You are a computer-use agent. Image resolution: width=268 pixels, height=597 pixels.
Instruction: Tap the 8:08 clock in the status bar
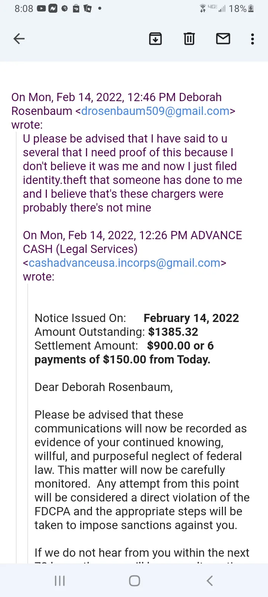pyautogui.click(x=24, y=9)
